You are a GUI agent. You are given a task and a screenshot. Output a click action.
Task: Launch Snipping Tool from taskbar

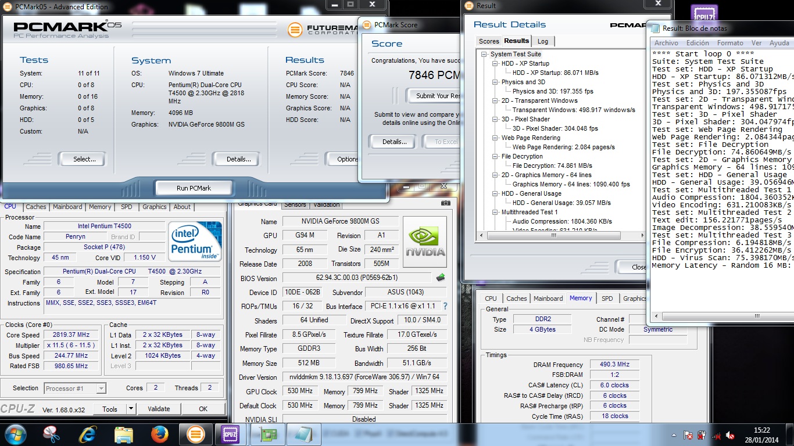click(51, 434)
